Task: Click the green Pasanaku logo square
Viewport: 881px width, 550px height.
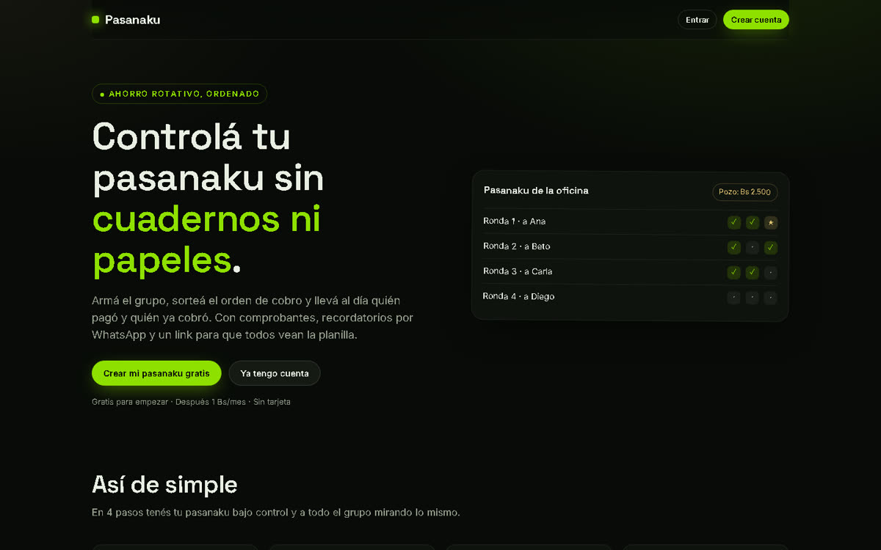Action: coord(95,20)
